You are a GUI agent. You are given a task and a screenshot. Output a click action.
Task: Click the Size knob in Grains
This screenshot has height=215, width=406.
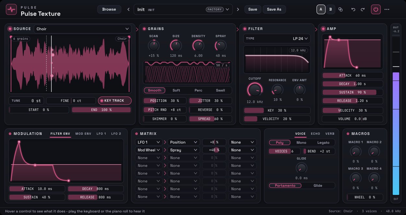point(176,45)
